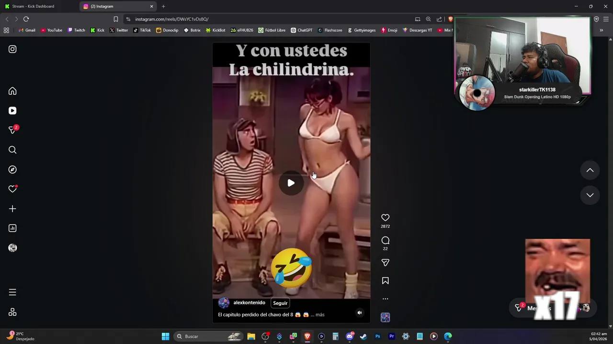The height and width of the screenshot is (344, 613).
Task: Open sidebar Messages with badge 2
Action: [x=13, y=130]
